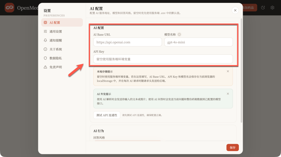Close the settings dialog
Image resolution: width=281 pixels, height=157 pixels.
tap(235, 10)
